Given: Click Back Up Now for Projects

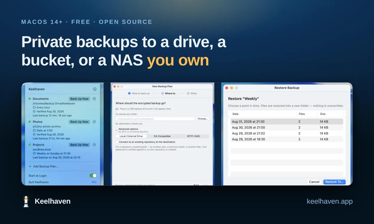Looking at the screenshot, I should (x=79, y=145).
